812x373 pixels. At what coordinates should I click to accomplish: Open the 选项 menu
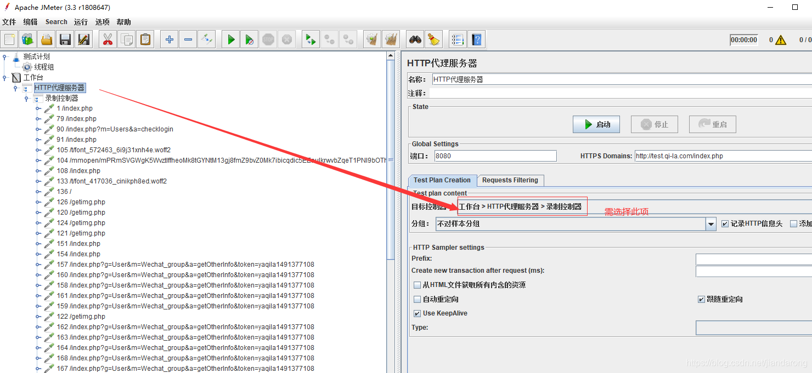pos(103,22)
